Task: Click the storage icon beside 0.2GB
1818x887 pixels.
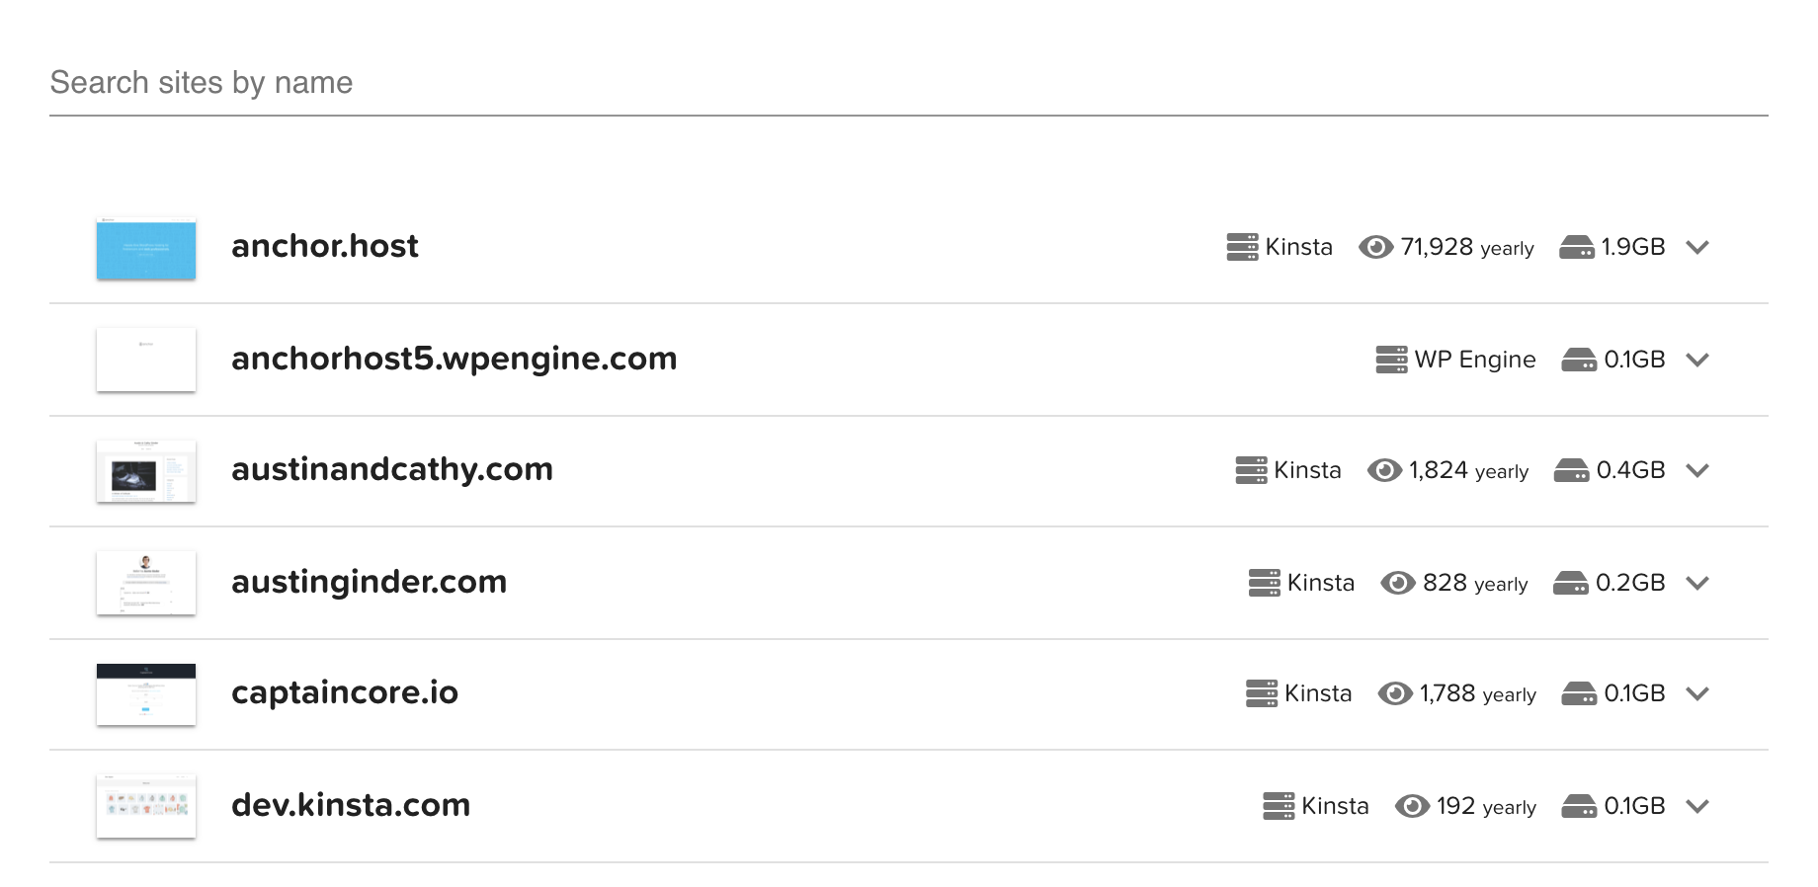Action: tap(1571, 583)
